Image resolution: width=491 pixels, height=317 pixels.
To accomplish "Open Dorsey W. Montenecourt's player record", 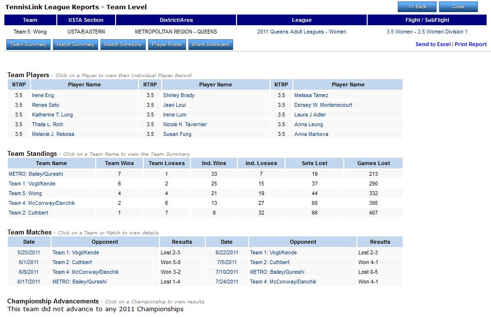I will point(323,105).
